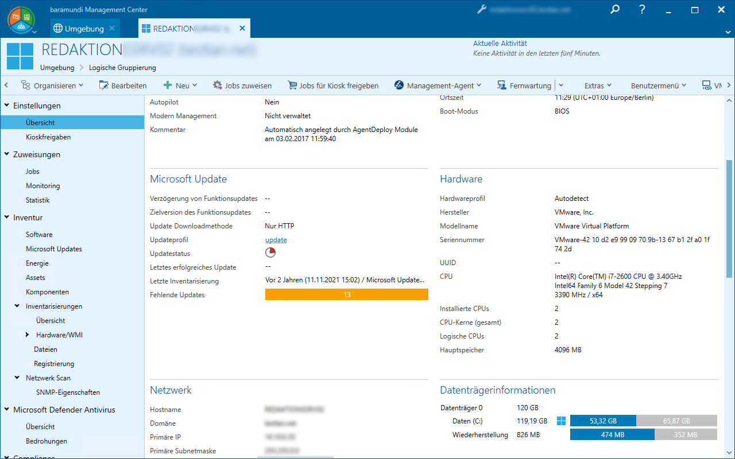The height and width of the screenshot is (459, 735).
Task: Open the search magnifier in title bar
Action: click(x=615, y=10)
